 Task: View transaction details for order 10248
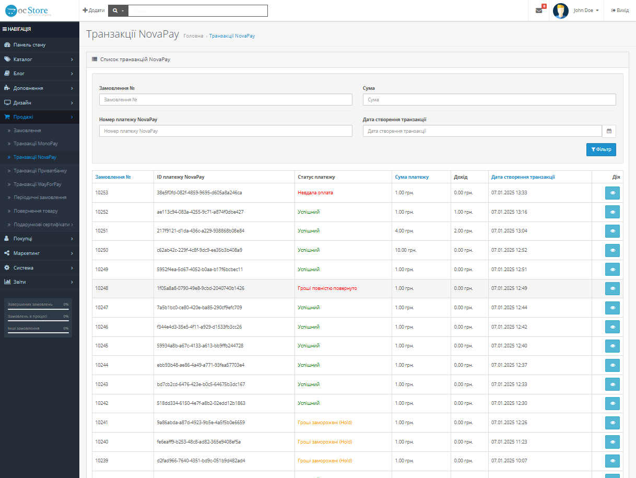[613, 288]
